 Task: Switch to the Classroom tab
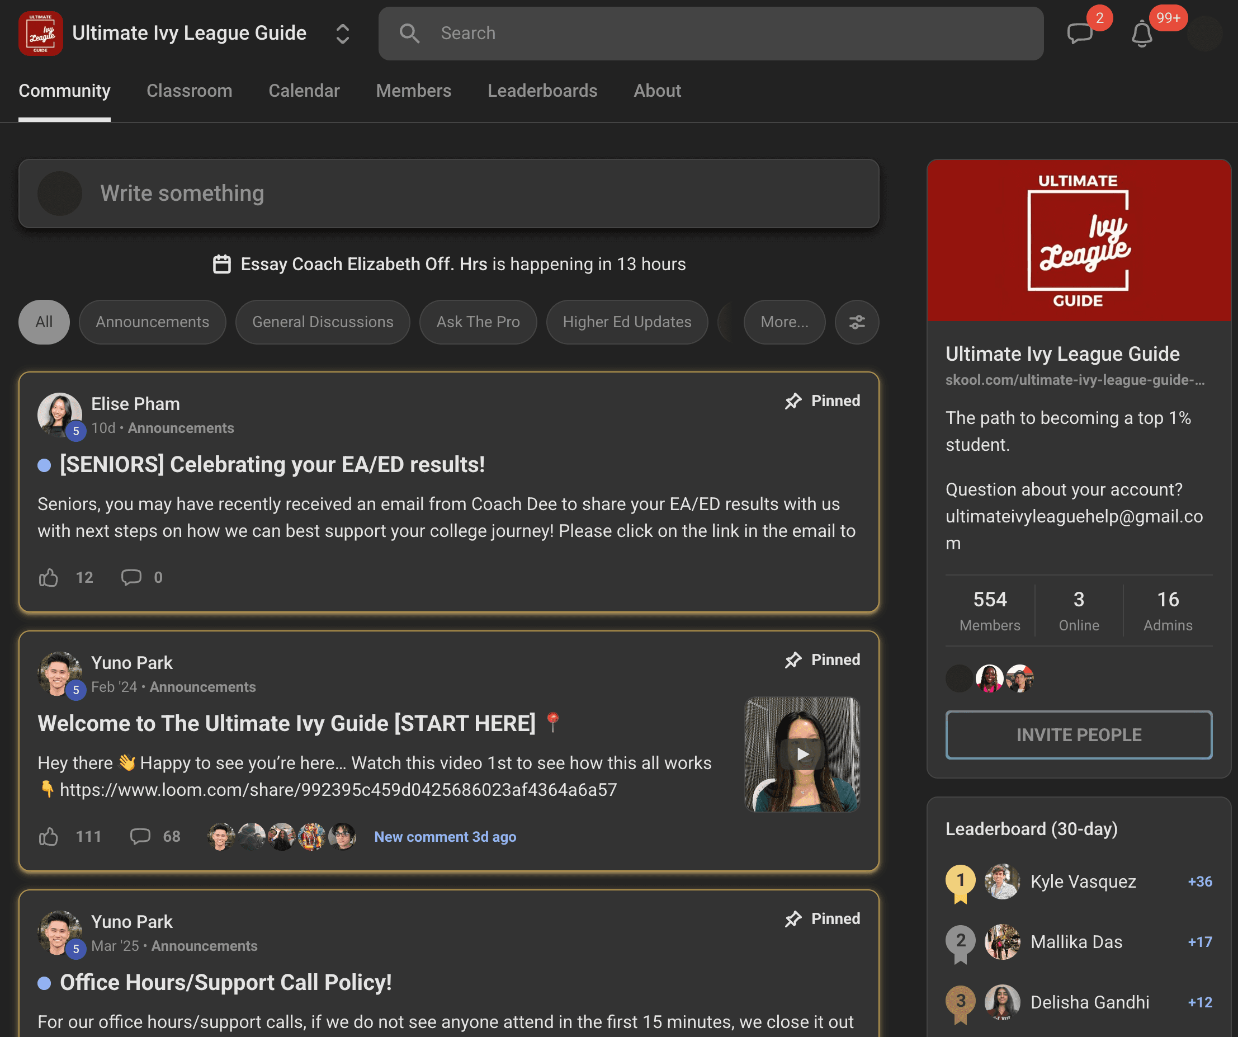pos(189,91)
